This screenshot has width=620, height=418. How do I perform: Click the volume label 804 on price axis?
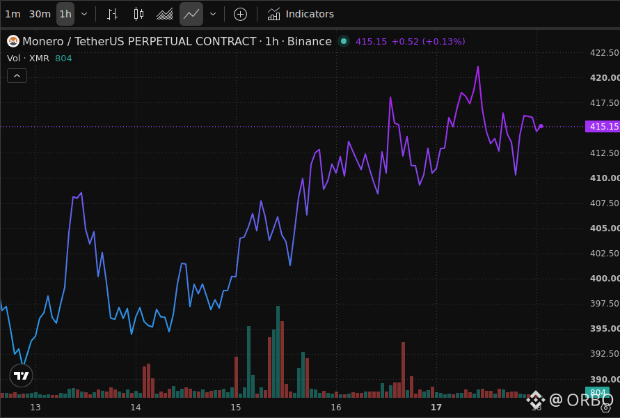(x=598, y=392)
